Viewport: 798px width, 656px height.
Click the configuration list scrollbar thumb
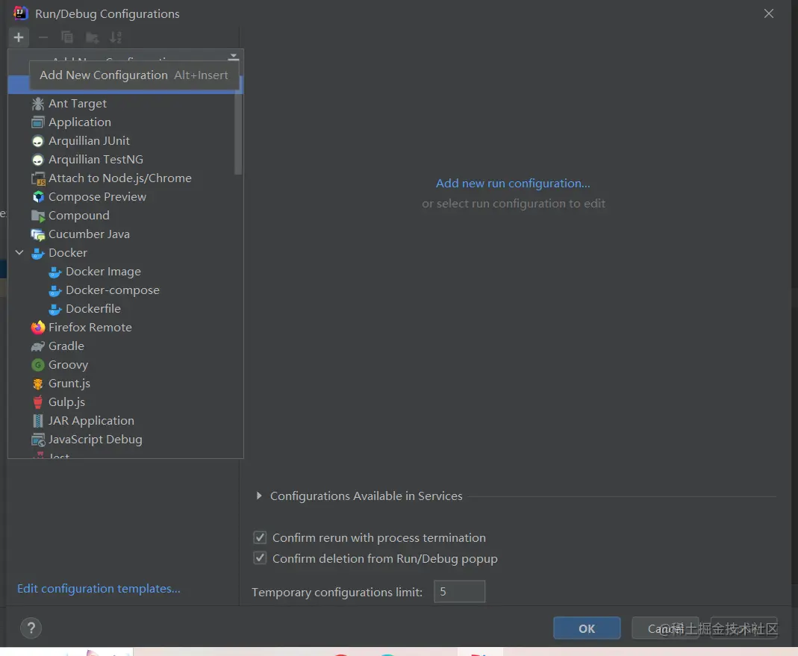(237, 134)
